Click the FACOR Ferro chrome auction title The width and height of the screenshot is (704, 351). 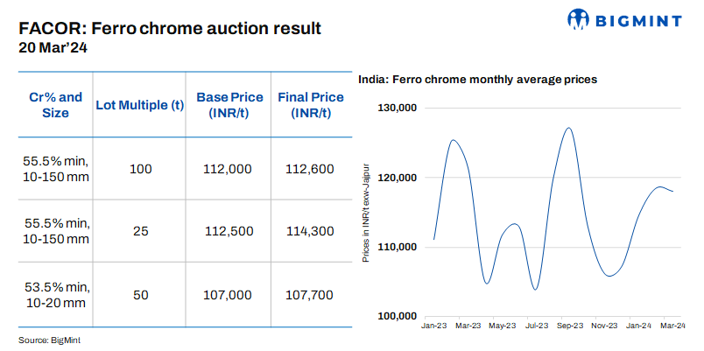pyautogui.click(x=170, y=28)
